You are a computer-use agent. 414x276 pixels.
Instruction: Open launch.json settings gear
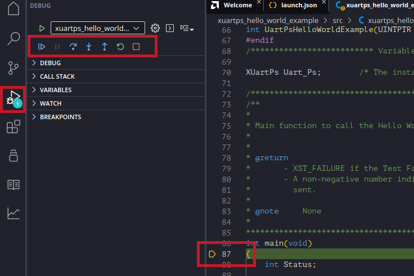coord(155,28)
